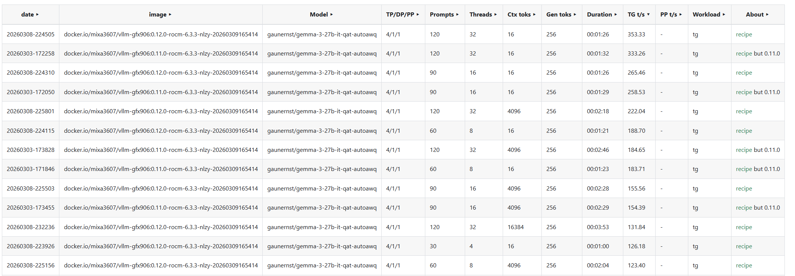Image resolution: width=795 pixels, height=276 pixels.
Task: Select the 353.33 TG t/s value cell
Action: point(636,34)
